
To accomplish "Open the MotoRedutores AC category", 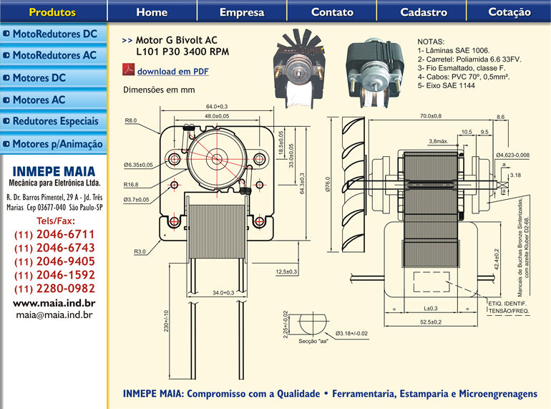I will 54,55.
